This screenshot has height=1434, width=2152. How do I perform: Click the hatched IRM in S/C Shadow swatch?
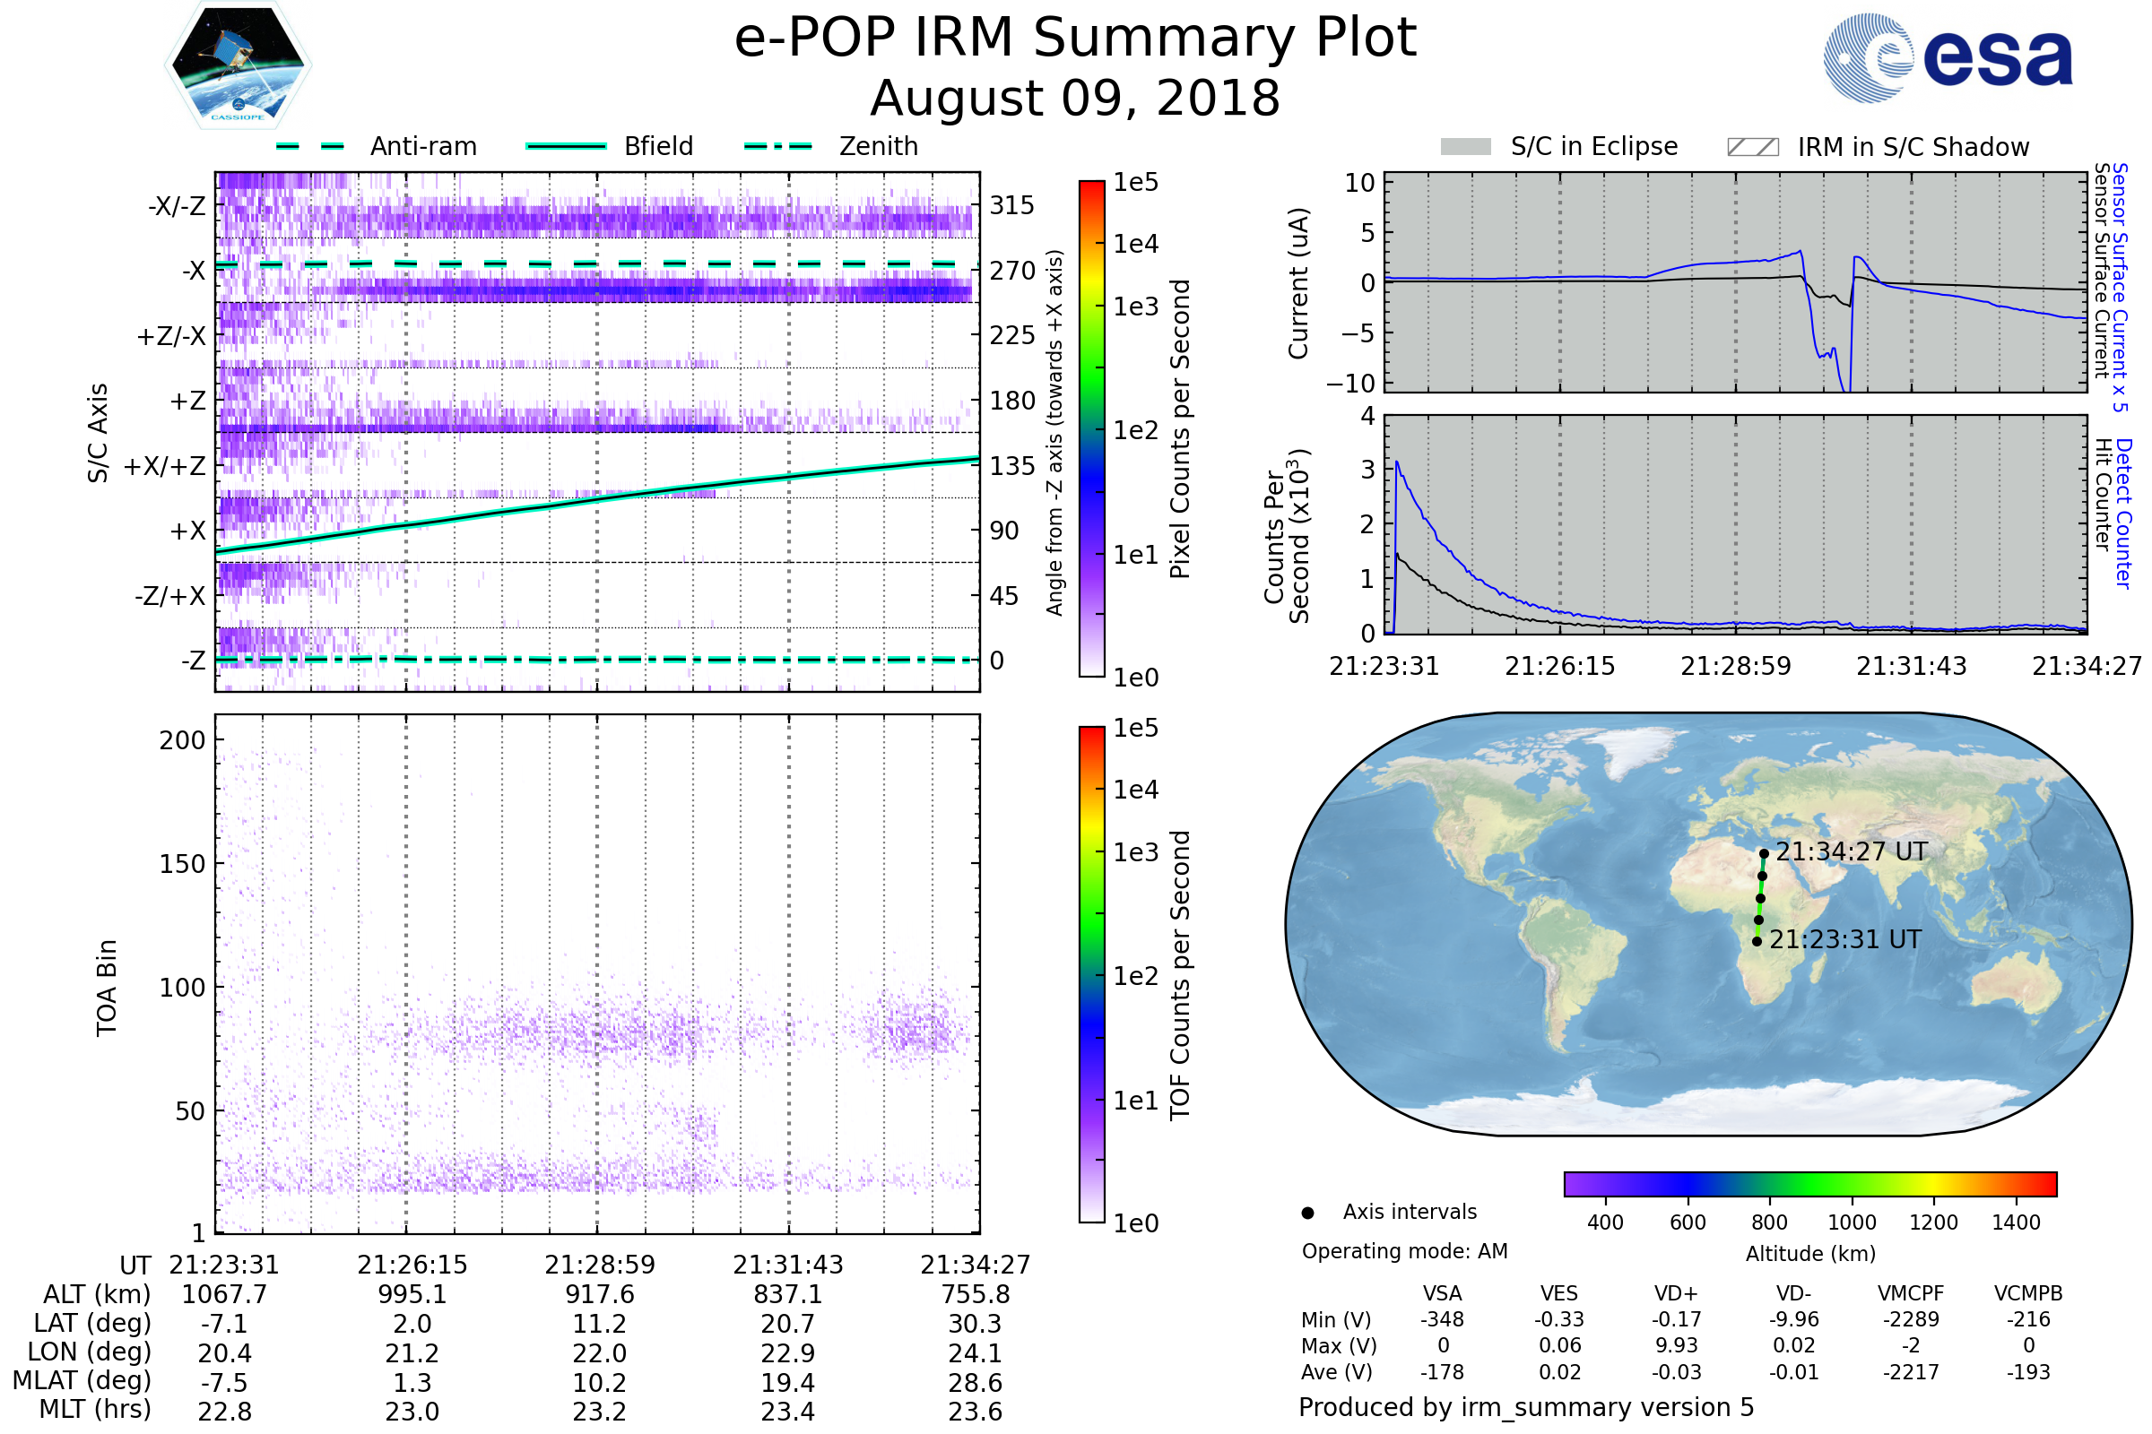click(1752, 147)
